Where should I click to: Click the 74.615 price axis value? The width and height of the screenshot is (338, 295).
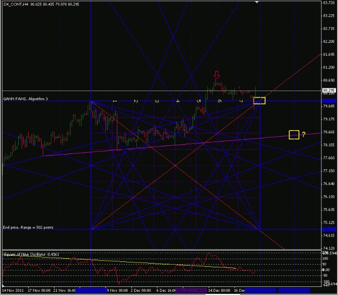pyautogui.click(x=329, y=235)
